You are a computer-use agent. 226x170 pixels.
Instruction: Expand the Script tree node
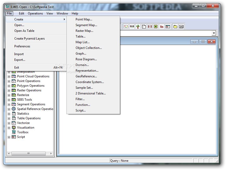(9, 137)
